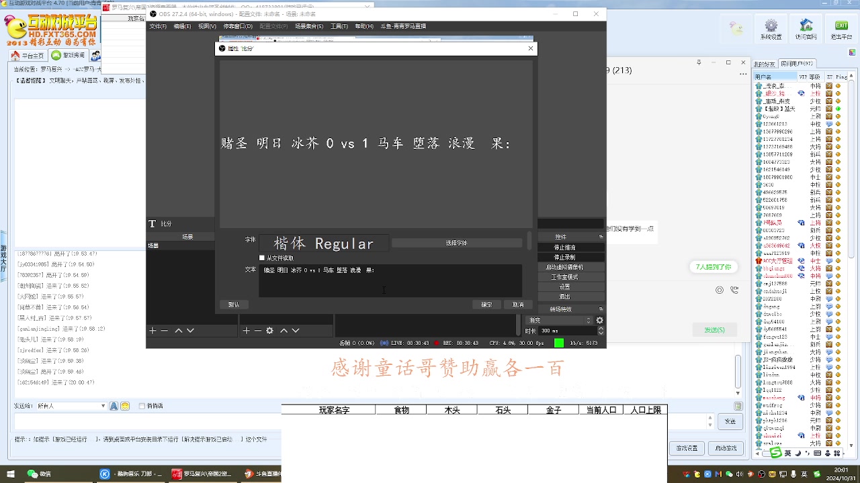Click the 时长 duration stepper arrows
This screenshot has height=483, width=860.
tap(601, 331)
